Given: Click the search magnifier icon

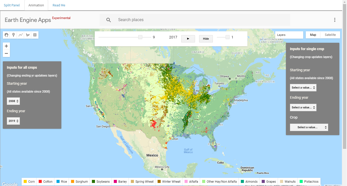Looking at the screenshot, I should pos(109,20).
